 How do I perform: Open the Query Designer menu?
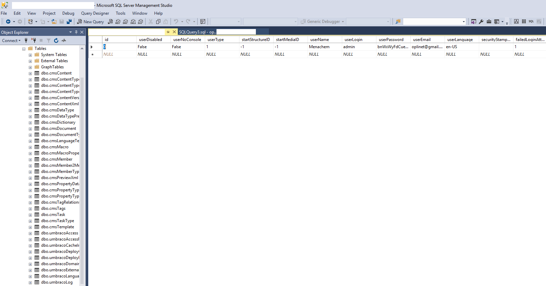point(95,13)
